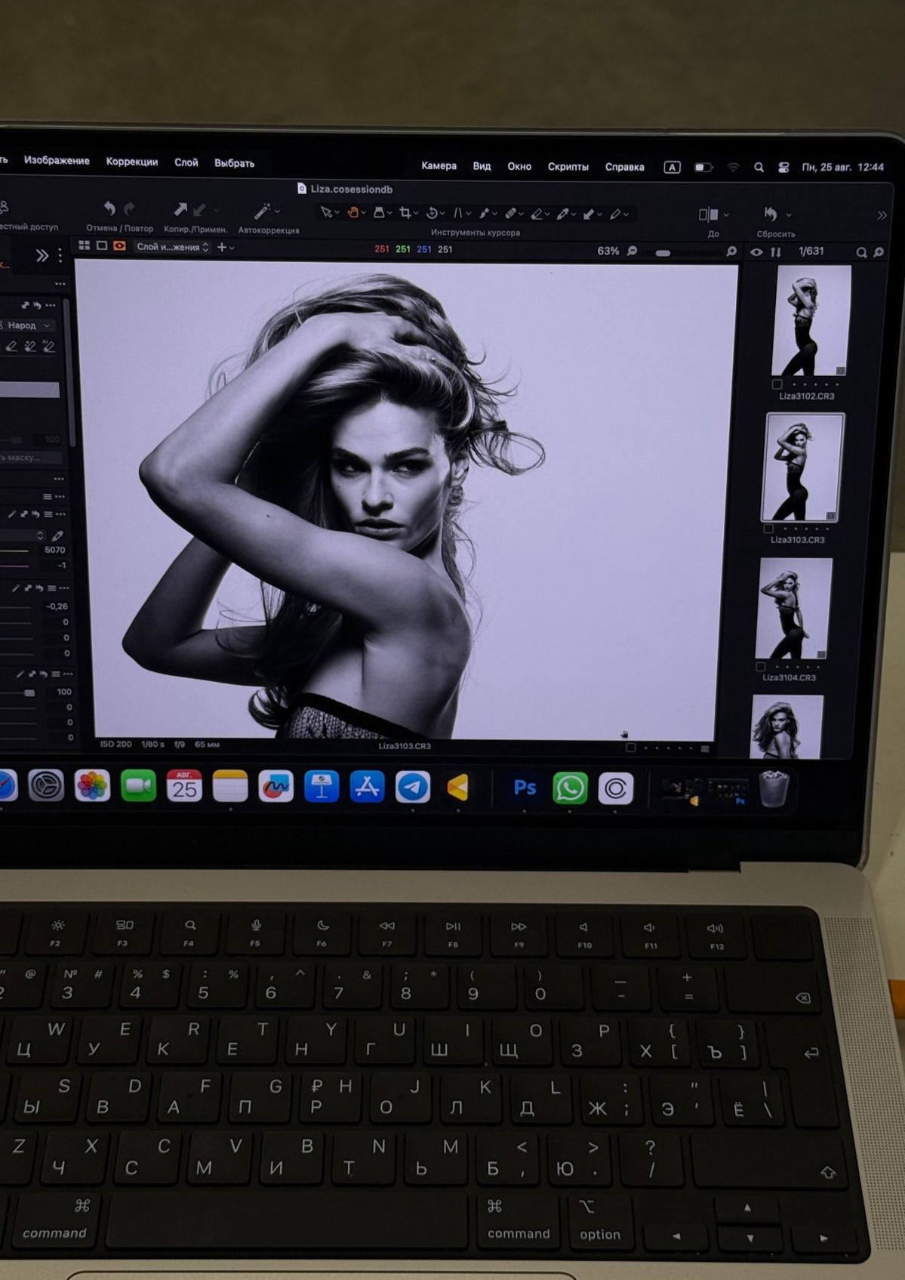Click the Redo arrow in the toolbar

click(129, 208)
